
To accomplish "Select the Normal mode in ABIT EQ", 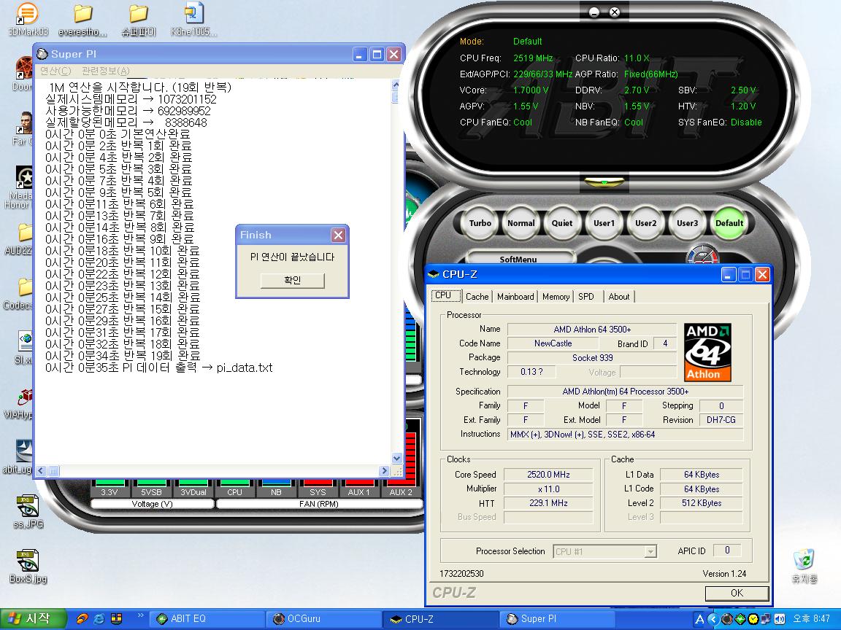I will (x=521, y=223).
